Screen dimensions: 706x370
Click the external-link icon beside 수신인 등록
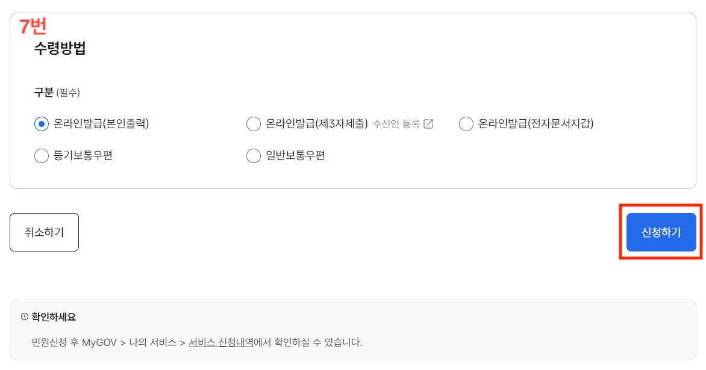point(429,123)
